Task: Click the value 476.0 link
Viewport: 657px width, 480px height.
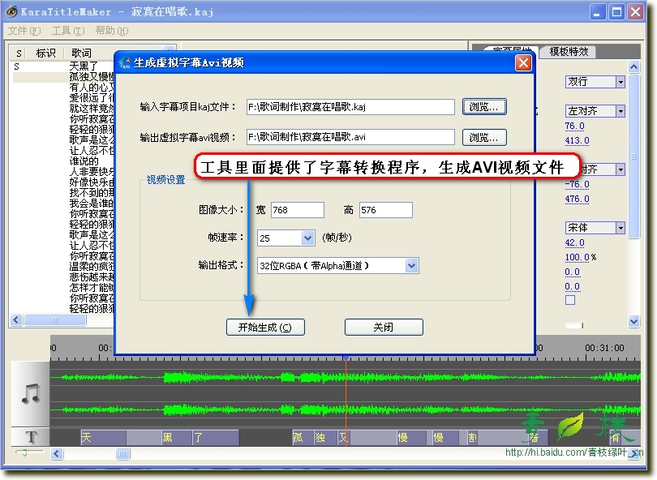Action: [x=577, y=199]
